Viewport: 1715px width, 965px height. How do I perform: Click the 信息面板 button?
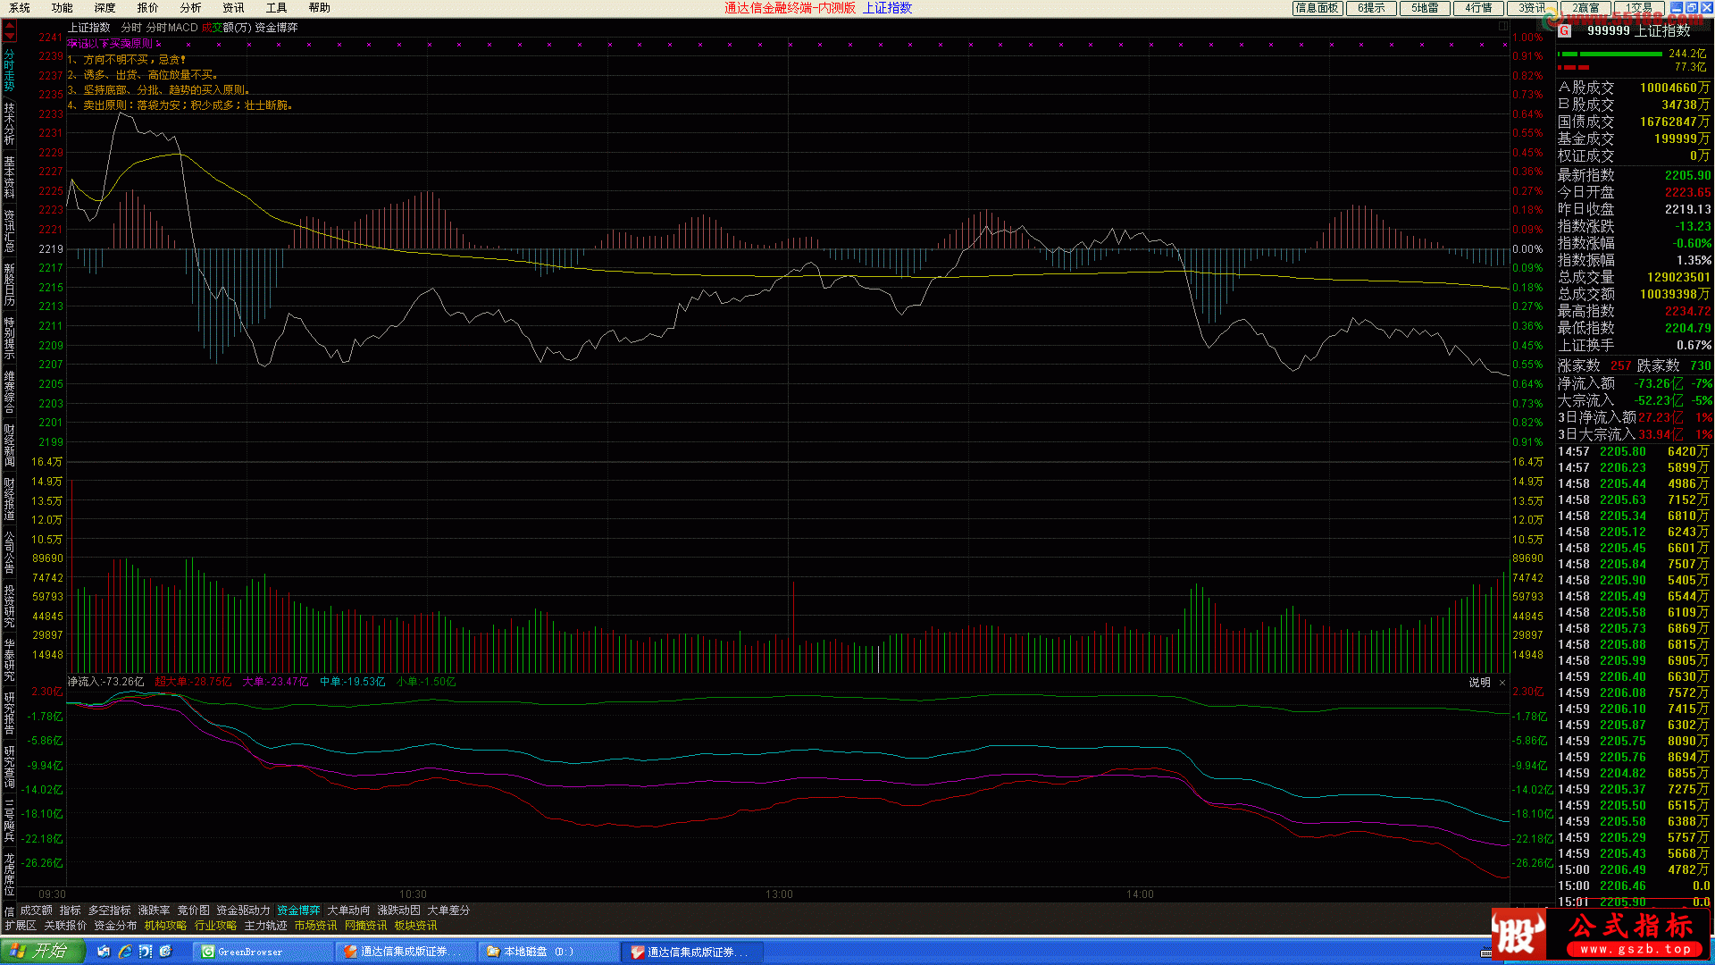click(1318, 8)
